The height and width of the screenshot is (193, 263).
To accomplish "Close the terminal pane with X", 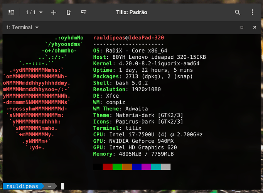I will (255, 27).
